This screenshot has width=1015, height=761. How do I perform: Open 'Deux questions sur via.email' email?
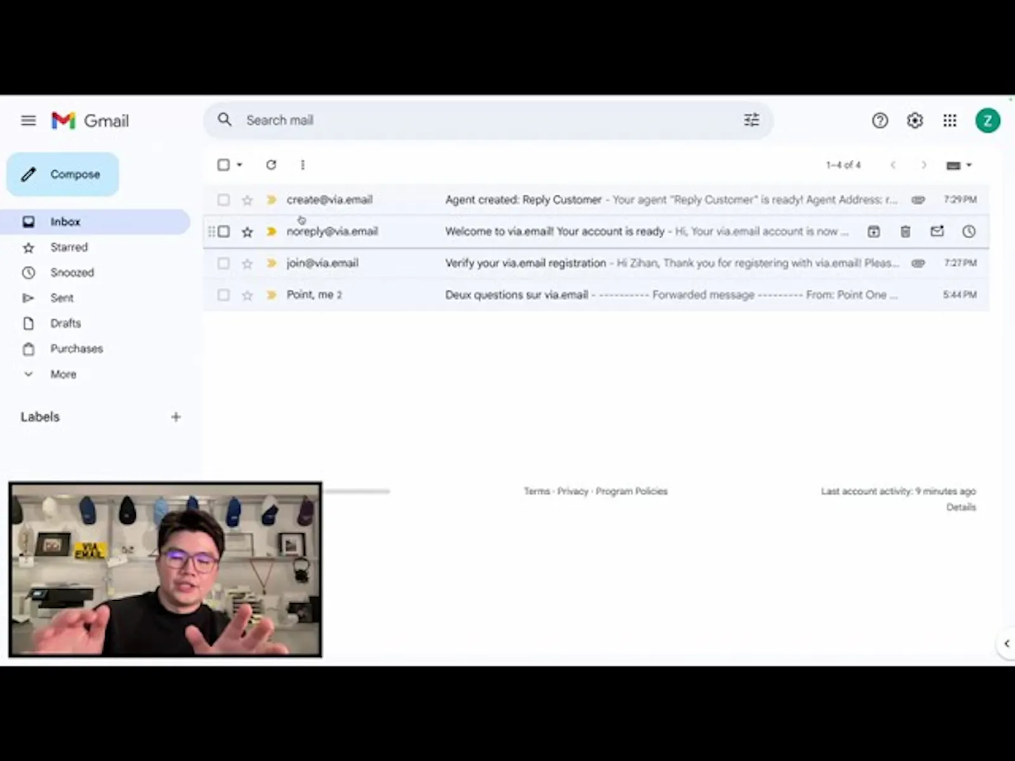tap(596, 295)
